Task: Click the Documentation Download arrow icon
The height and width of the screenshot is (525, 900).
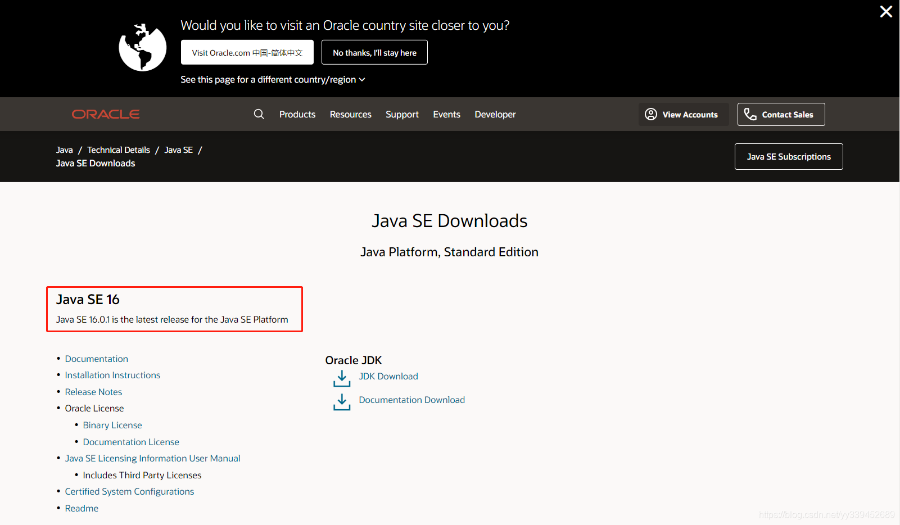Action: 342,402
